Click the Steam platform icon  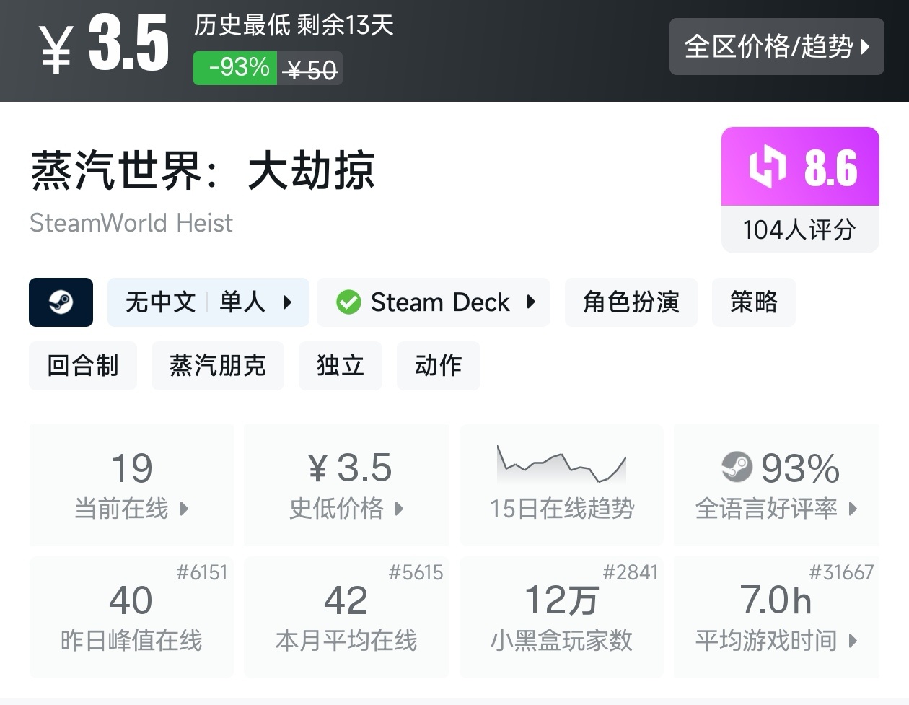[x=61, y=302]
